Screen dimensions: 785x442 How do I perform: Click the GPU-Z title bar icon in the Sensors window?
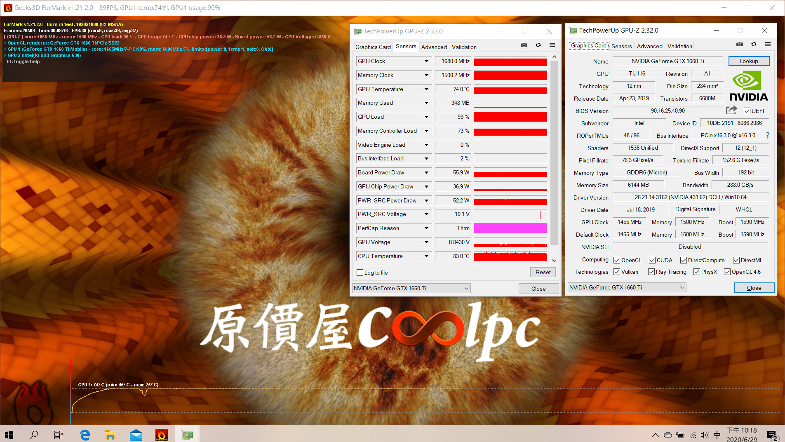pos(357,31)
